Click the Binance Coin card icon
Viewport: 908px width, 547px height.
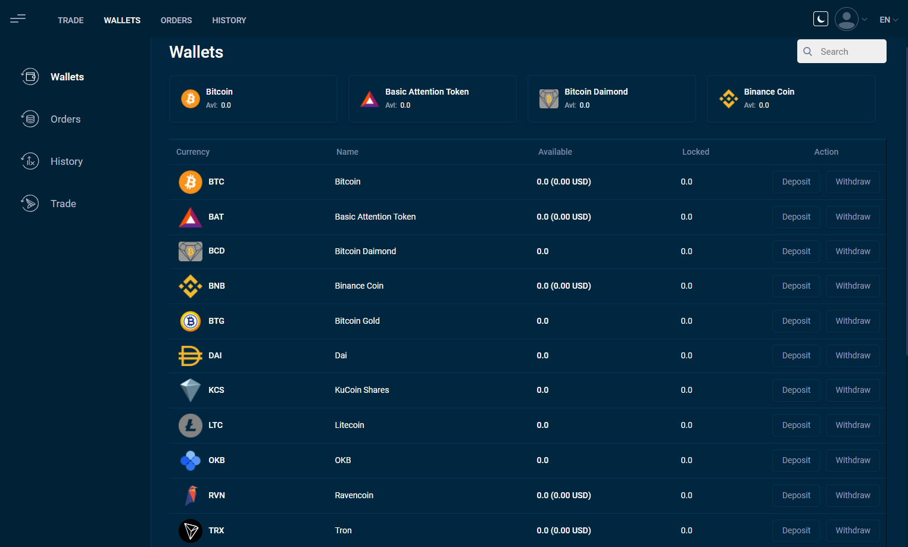pos(728,99)
